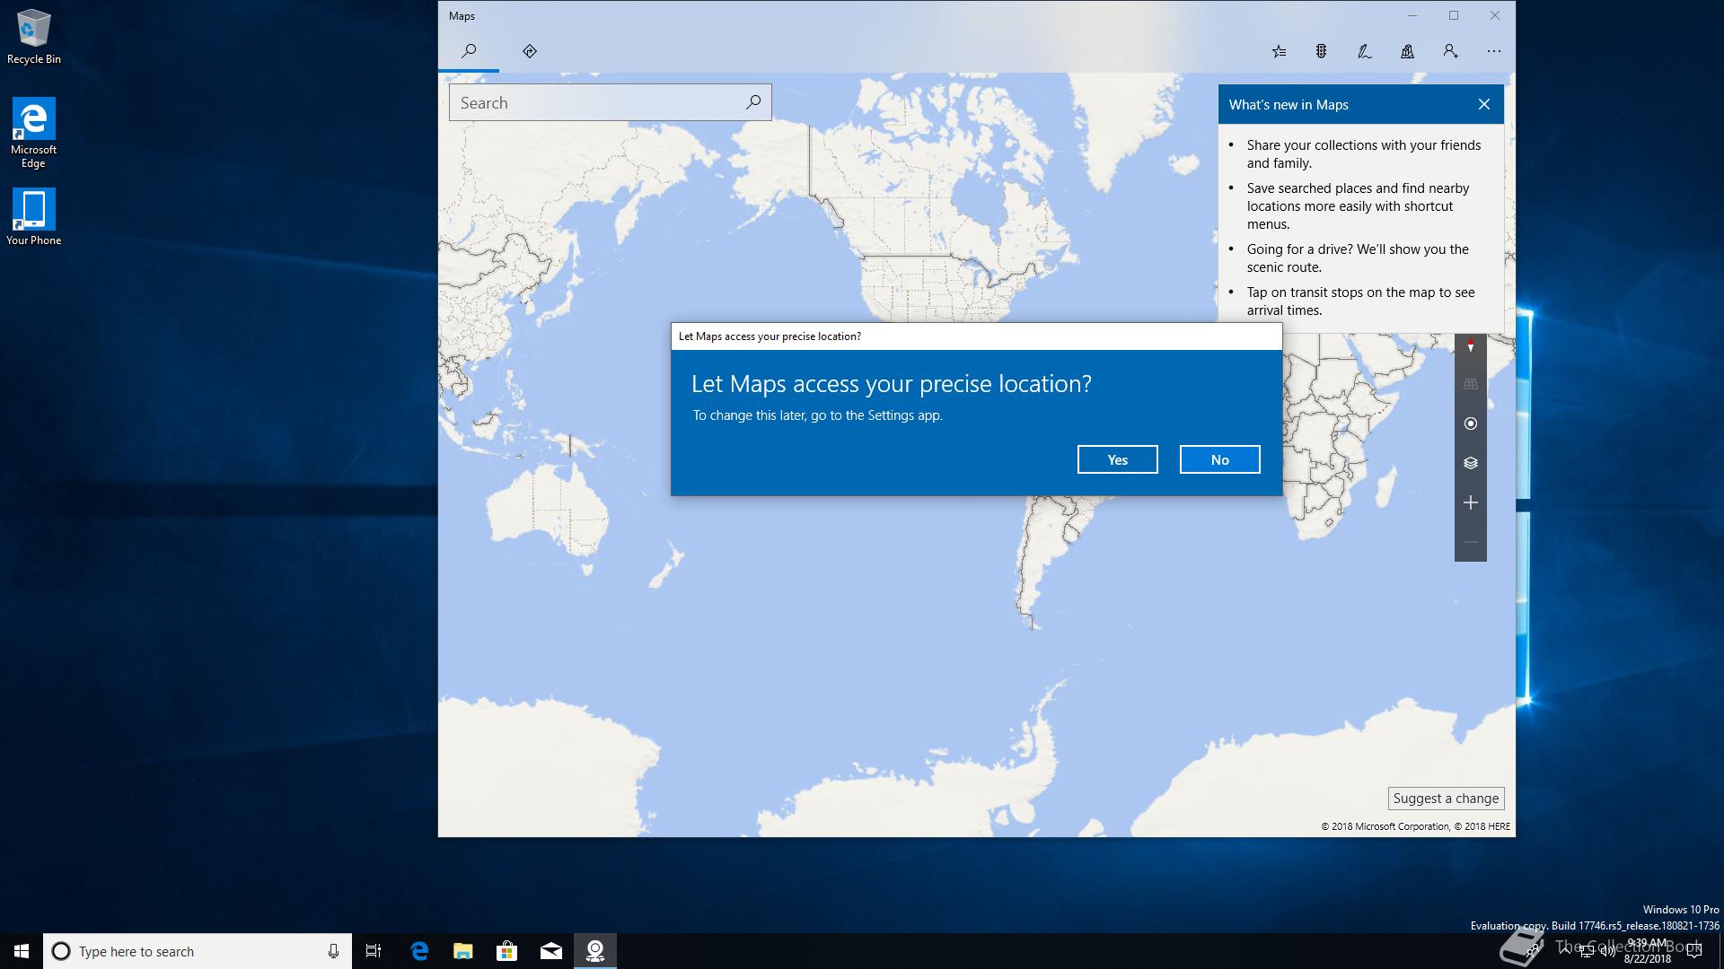This screenshot has width=1724, height=969.
Task: Open the Search tab in Maps
Action: (x=469, y=51)
